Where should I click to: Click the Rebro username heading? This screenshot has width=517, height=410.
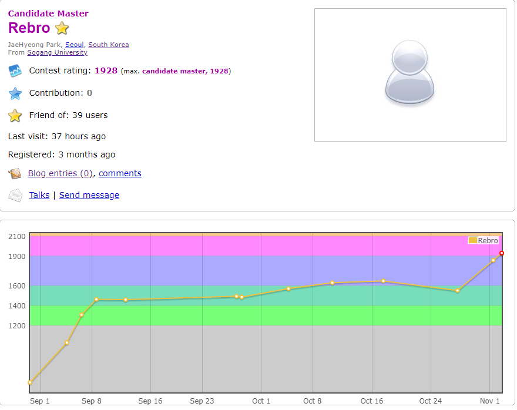(29, 28)
